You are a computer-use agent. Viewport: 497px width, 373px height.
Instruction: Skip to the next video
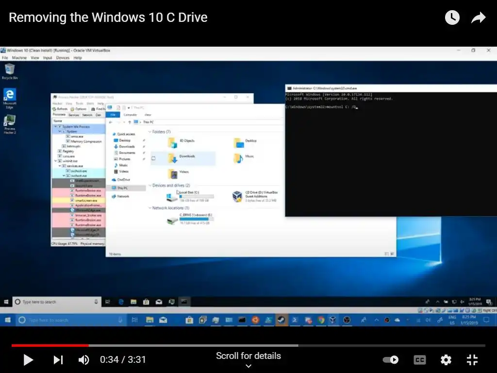pos(58,360)
